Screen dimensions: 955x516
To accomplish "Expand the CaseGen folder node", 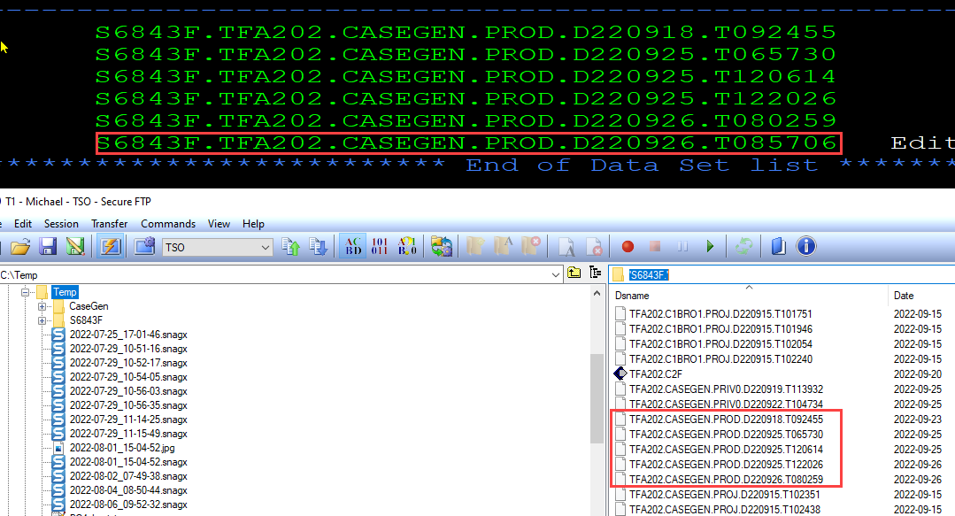I will pos(42,306).
